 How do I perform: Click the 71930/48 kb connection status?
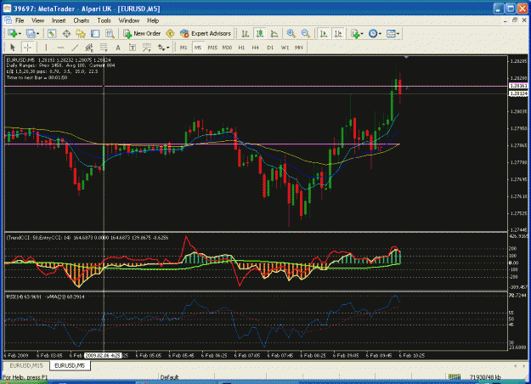485,377
